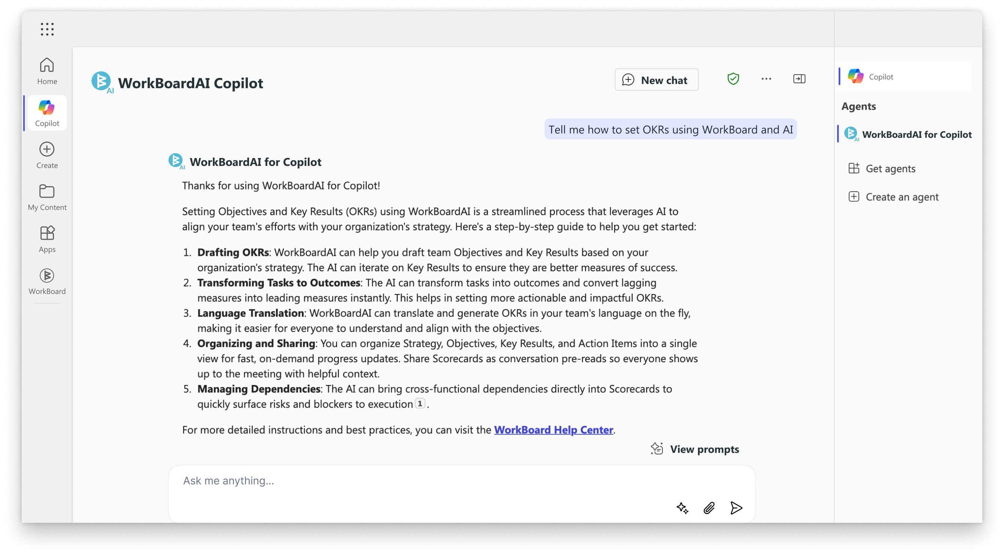Click the Language Translation bold text
Viewport: 1004px width, 555px height.
(250, 313)
